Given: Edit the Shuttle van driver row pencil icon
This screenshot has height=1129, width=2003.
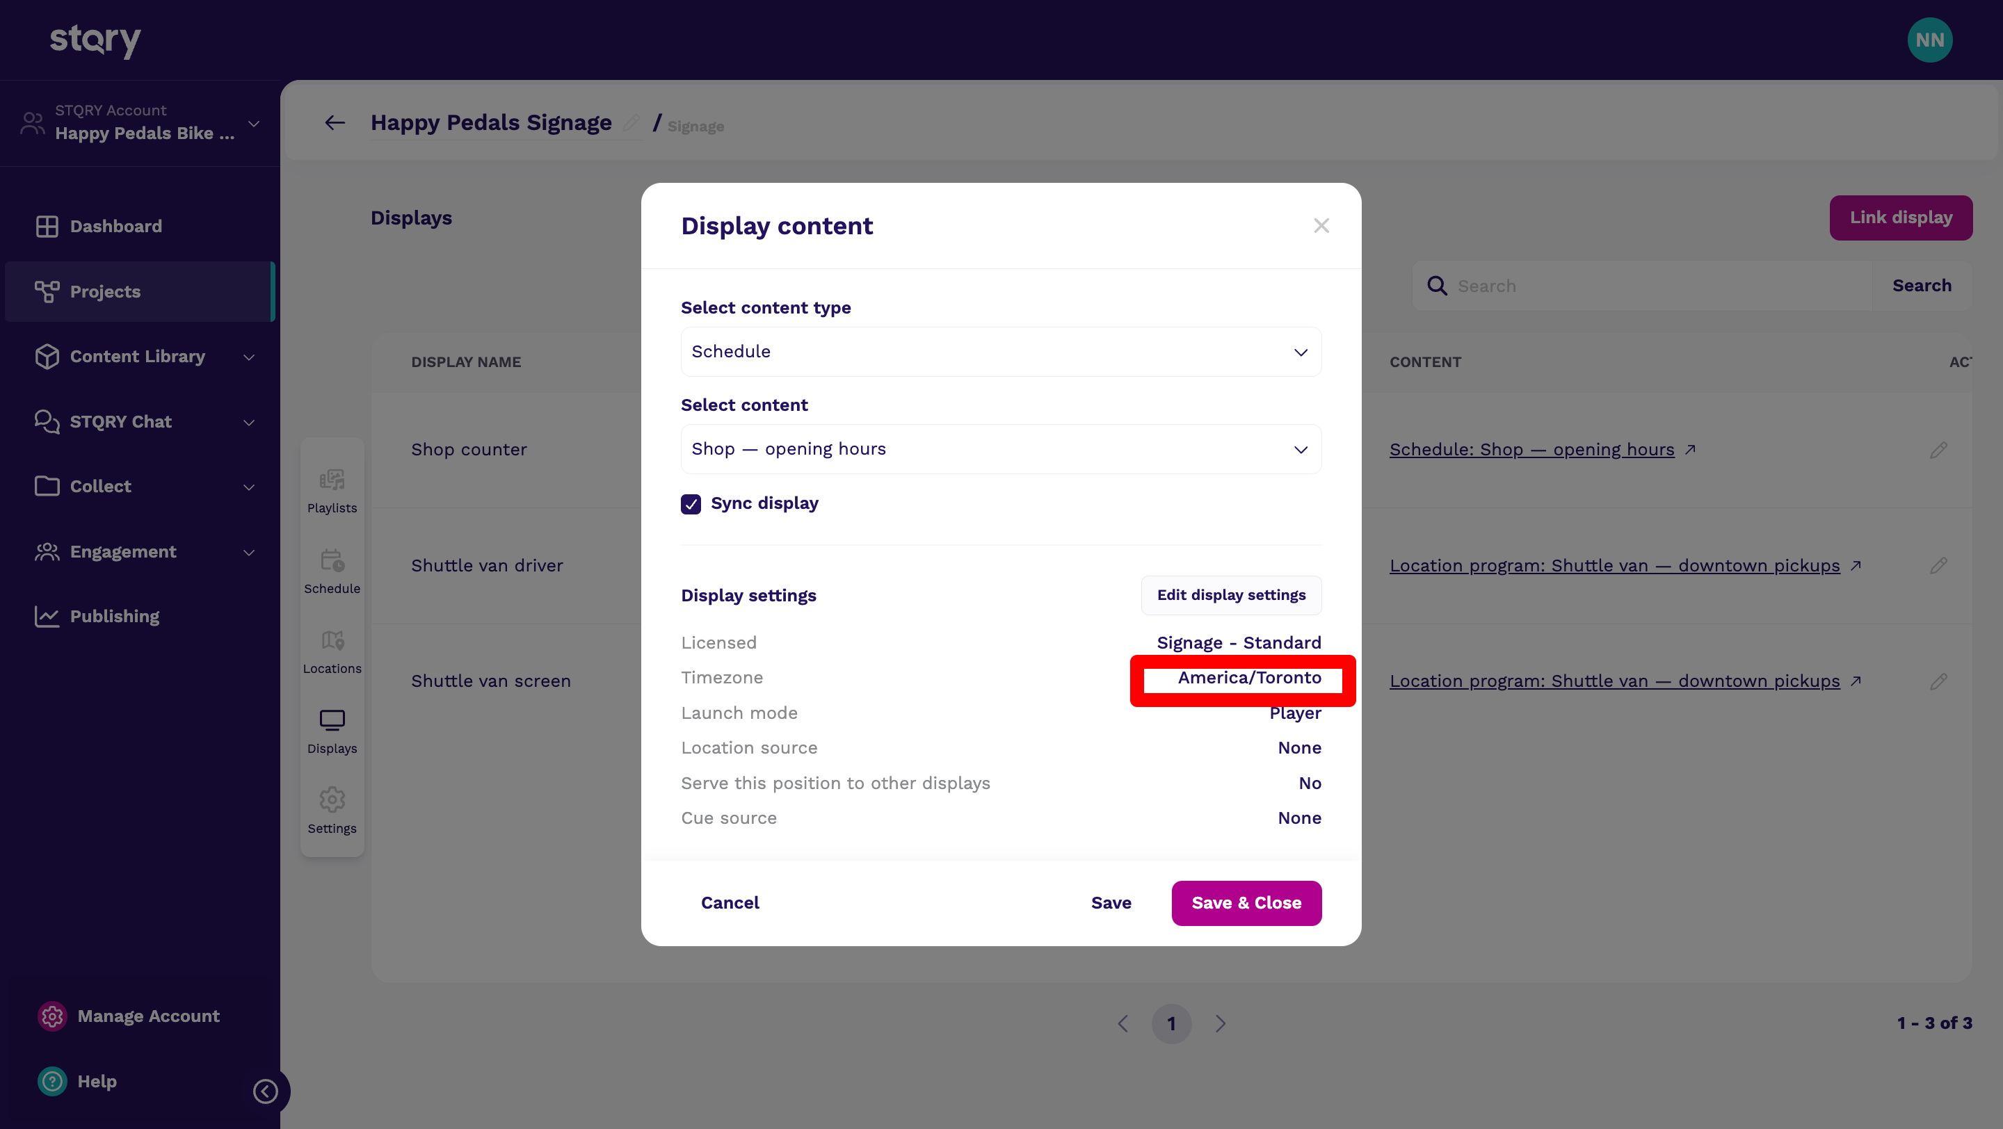Looking at the screenshot, I should pyautogui.click(x=1938, y=566).
